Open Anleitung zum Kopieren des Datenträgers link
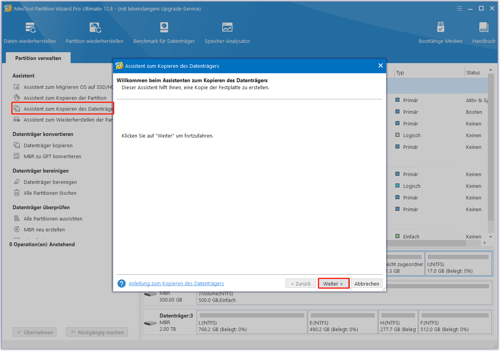This screenshot has height=351, width=500. click(x=176, y=284)
